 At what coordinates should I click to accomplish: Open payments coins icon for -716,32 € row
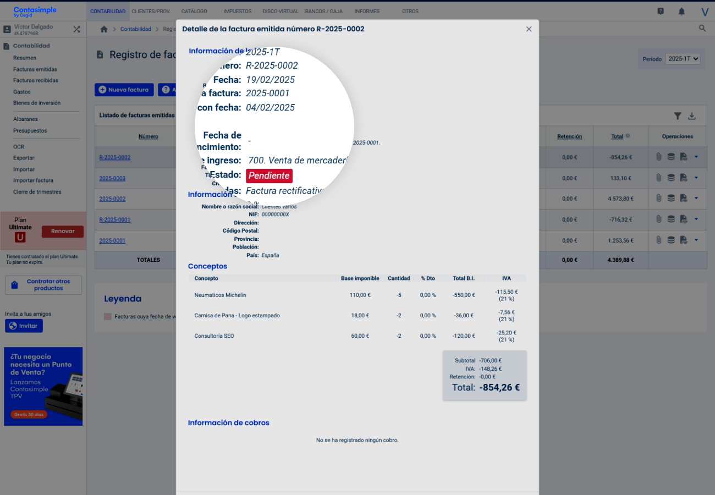[x=671, y=219]
